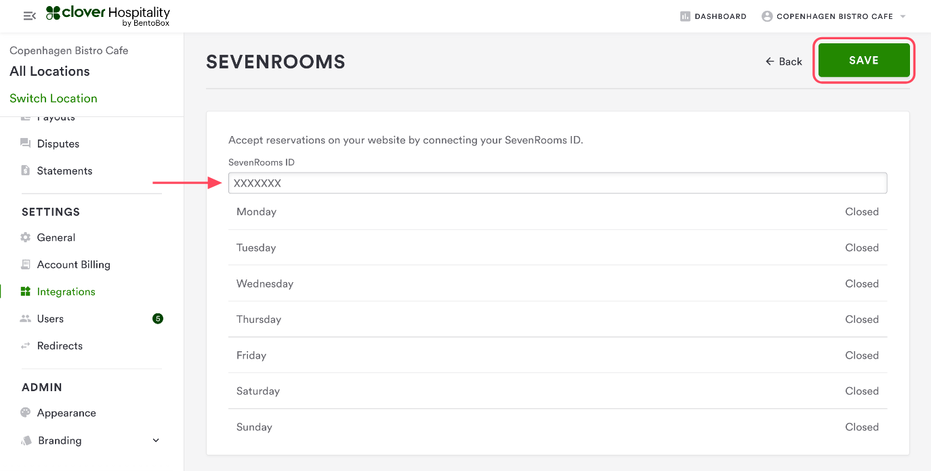Click the Dashboard chart icon
Image resolution: width=931 pixels, height=471 pixels.
[685, 16]
